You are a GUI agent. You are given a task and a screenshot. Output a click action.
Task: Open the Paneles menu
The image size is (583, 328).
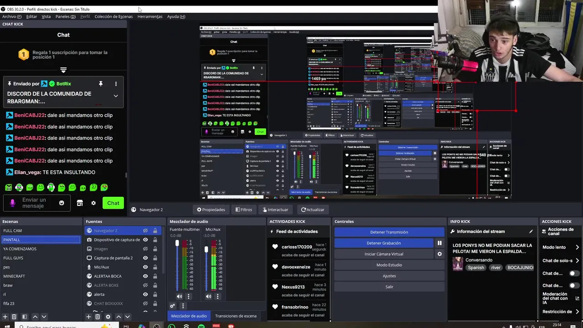click(x=66, y=16)
